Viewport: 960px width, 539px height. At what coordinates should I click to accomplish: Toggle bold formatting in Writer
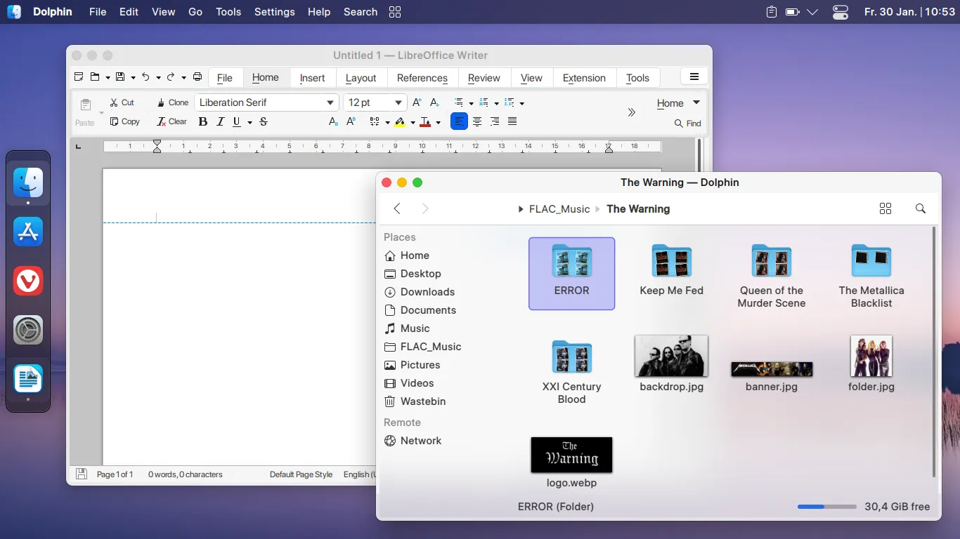point(202,121)
